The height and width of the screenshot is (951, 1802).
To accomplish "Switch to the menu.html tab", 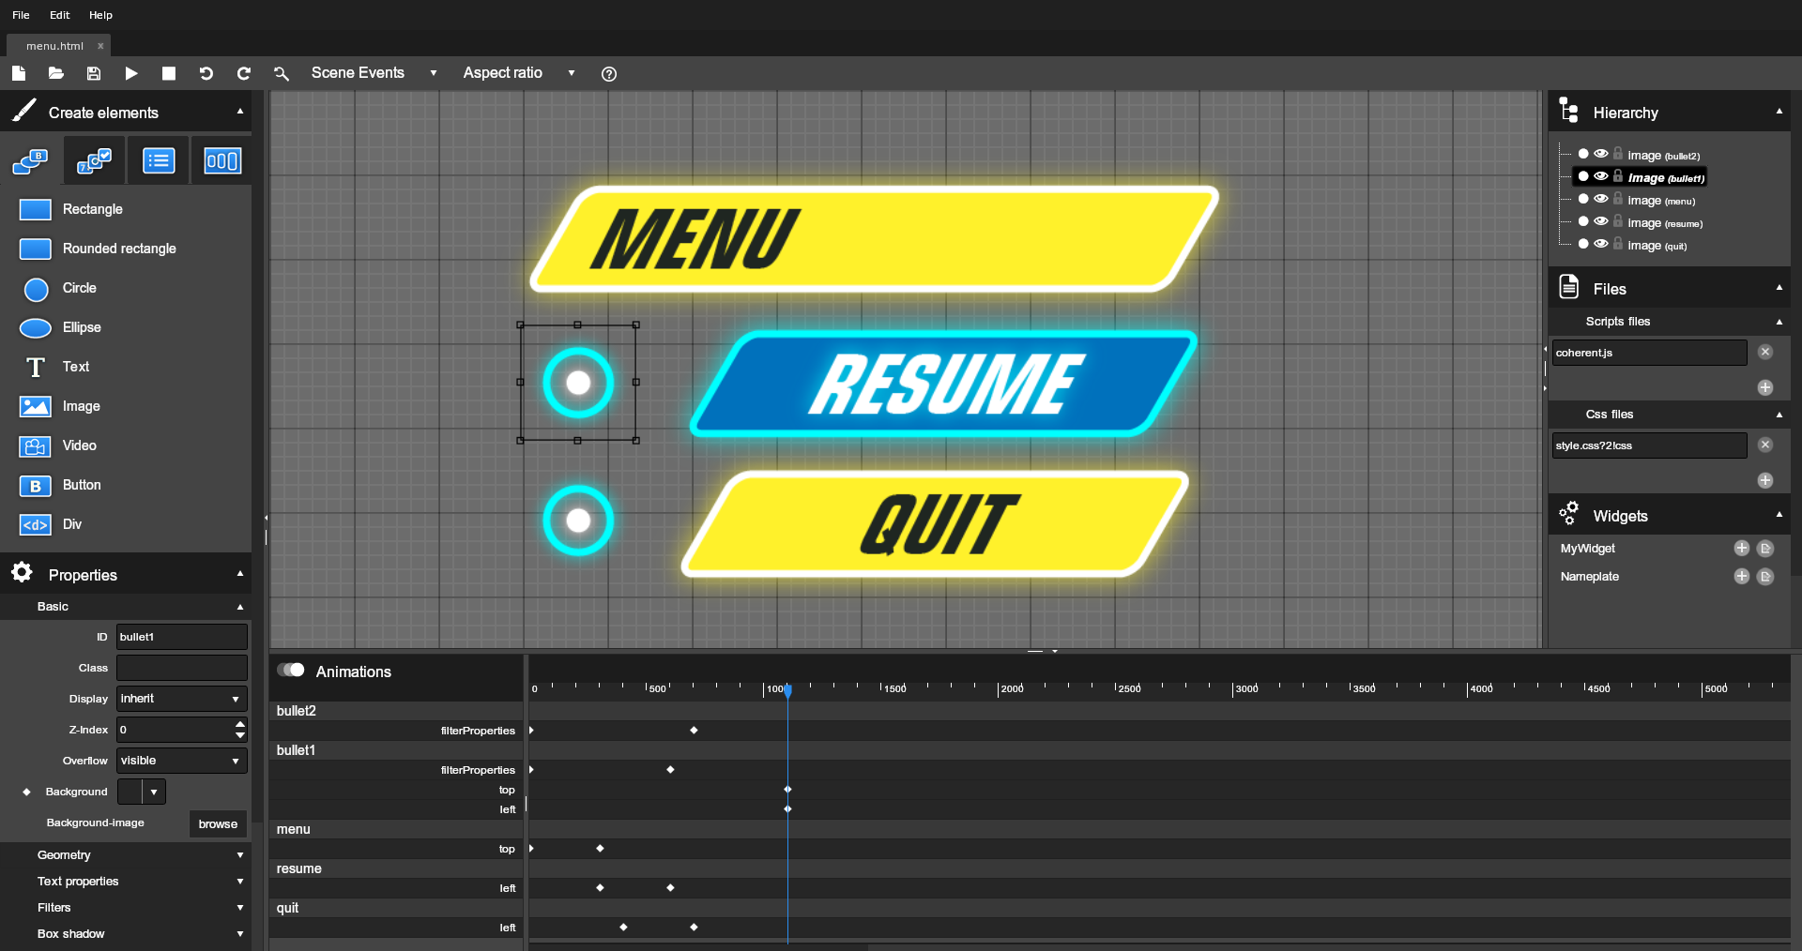I will (54, 46).
